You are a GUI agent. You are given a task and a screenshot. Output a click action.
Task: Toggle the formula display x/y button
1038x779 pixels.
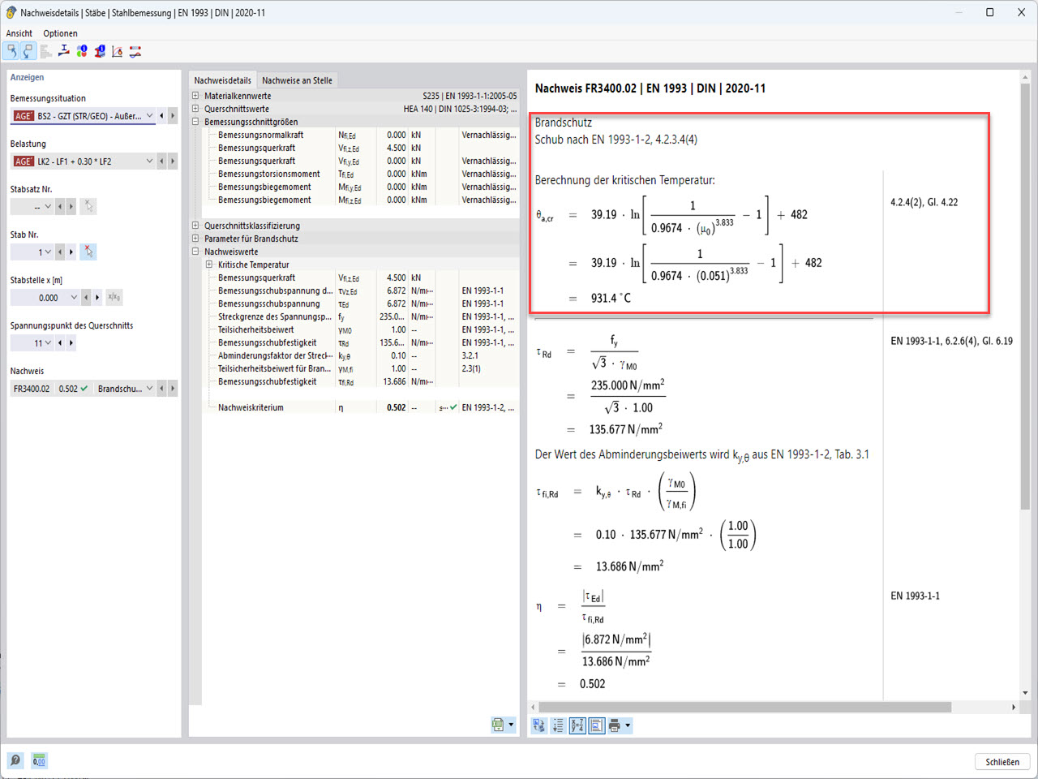tap(577, 725)
